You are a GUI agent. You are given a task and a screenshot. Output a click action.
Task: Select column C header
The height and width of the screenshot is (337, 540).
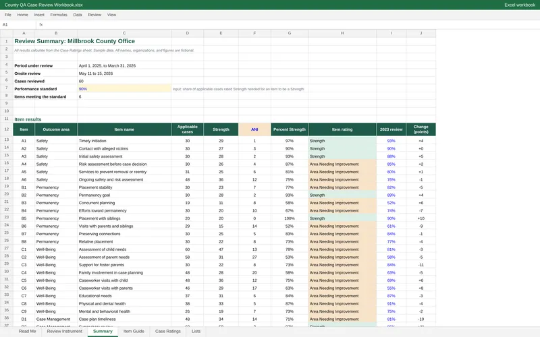[x=124, y=33]
